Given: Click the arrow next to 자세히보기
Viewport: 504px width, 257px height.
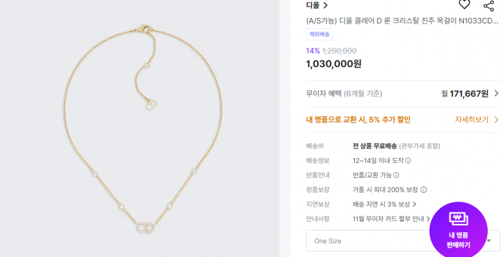Looking at the screenshot, I should point(496,119).
